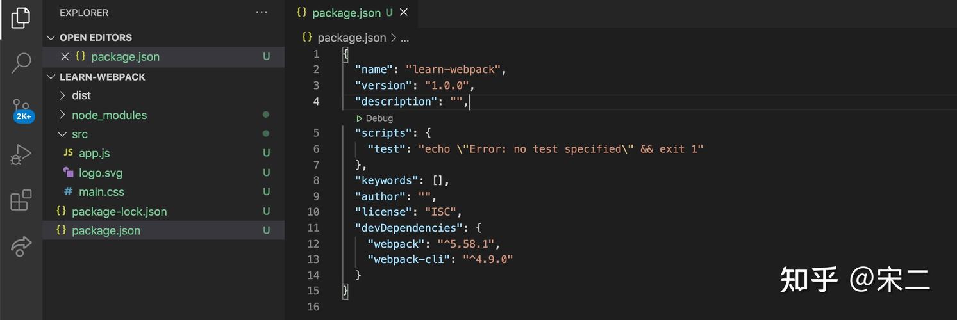Click the braces icon in the breadcrumb
This screenshot has width=957, height=320.
tap(307, 37)
